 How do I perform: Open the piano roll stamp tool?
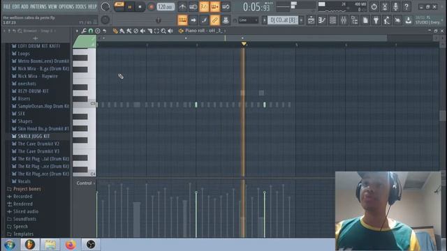coord(98,31)
